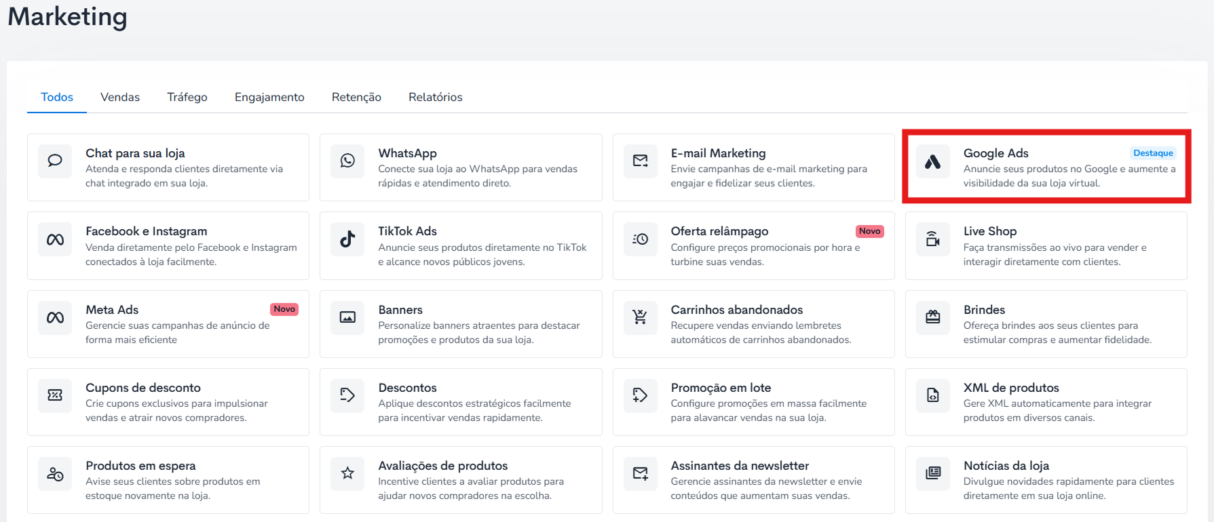Click the Meta icon beside Meta Ads

pos(55,317)
